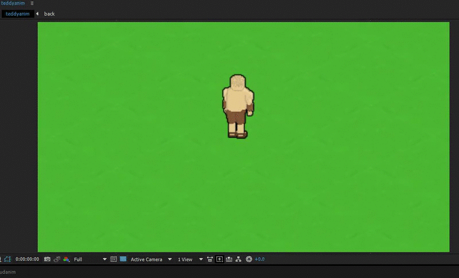Click the teddyanim panel title at top
This screenshot has height=278, width=459.
(13, 3)
